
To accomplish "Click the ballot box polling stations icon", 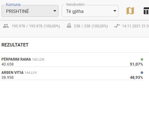I will point(69,26).
